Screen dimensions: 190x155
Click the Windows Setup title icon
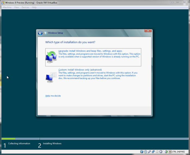[x=45, y=33]
